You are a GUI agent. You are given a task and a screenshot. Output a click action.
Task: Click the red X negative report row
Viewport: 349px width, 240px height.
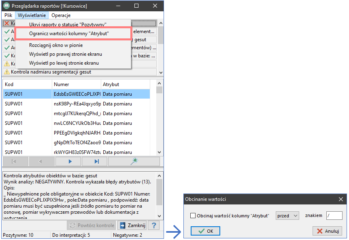8,23
